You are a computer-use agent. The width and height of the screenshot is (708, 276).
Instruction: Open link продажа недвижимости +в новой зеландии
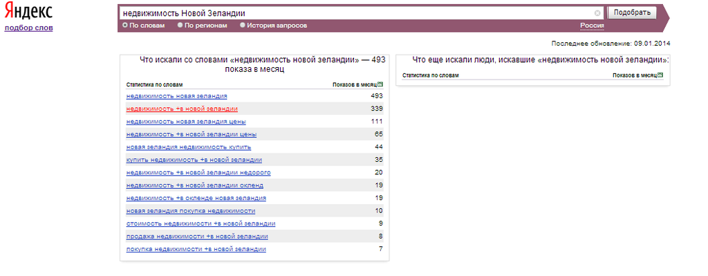[x=197, y=237]
